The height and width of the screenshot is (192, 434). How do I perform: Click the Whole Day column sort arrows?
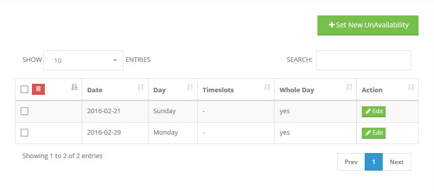349,87
